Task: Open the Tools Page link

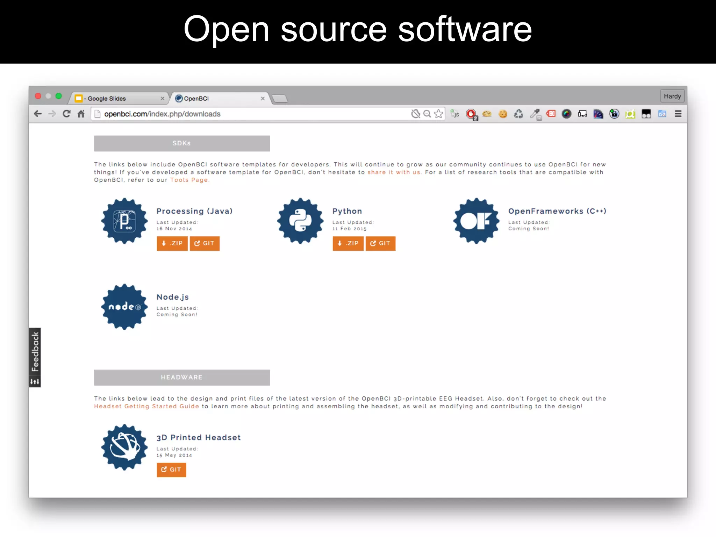Action: [189, 180]
